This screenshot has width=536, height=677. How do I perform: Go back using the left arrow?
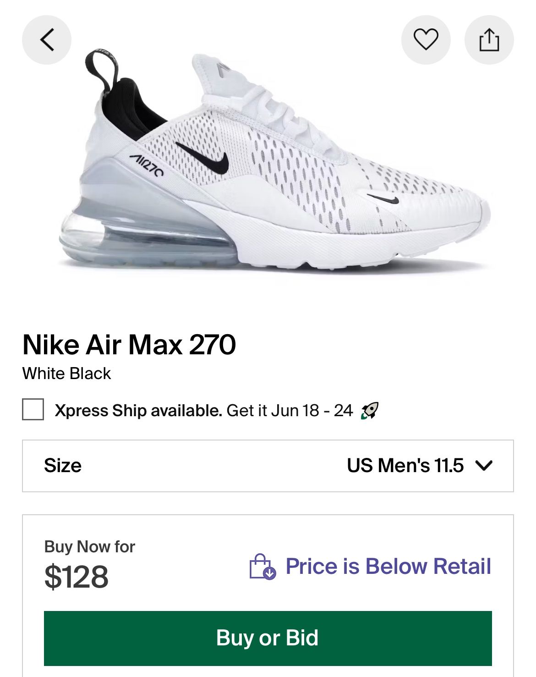47,40
